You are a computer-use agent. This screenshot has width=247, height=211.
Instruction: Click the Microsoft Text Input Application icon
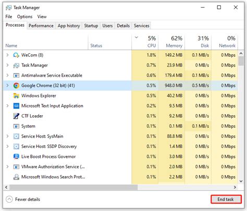click(x=16, y=106)
